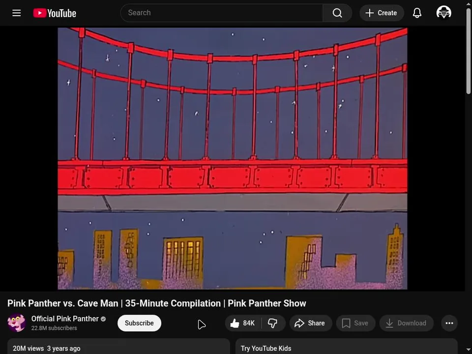Click the Pink Panther video player
The height and width of the screenshot is (354, 472).
click(233, 158)
